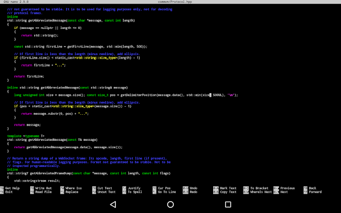Click the 'Where Is' shortcut label
The image size is (341, 213).
[73, 188]
